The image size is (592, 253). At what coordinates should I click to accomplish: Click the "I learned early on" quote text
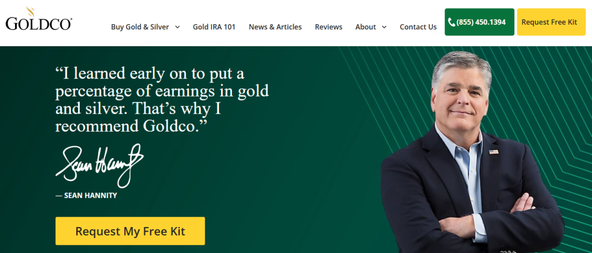[x=162, y=100]
